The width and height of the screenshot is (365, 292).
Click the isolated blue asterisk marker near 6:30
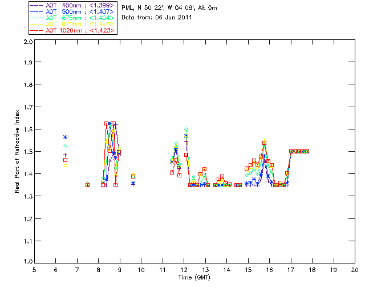[66, 137]
